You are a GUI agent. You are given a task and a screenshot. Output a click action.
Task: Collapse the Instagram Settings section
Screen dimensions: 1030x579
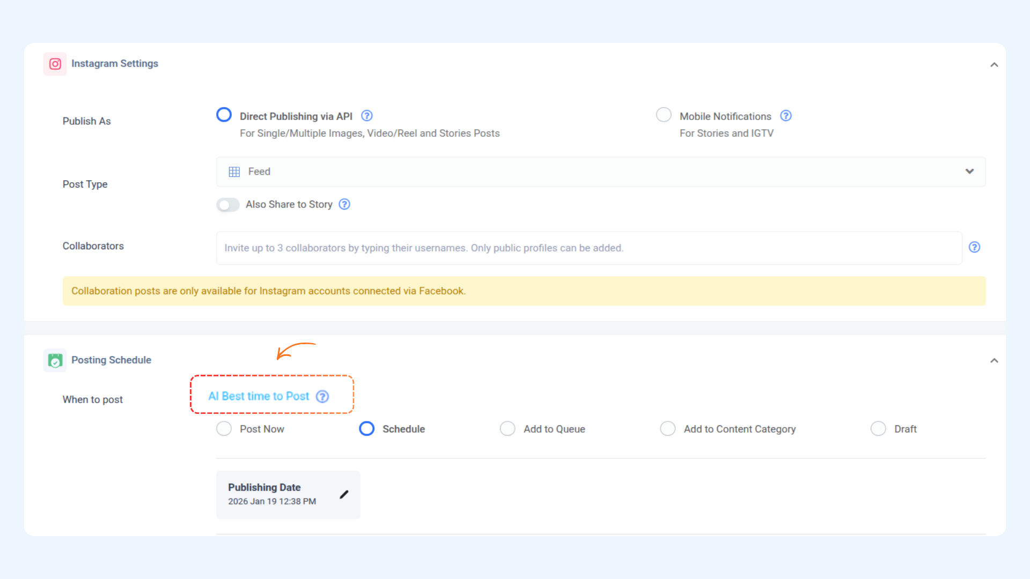(x=994, y=64)
